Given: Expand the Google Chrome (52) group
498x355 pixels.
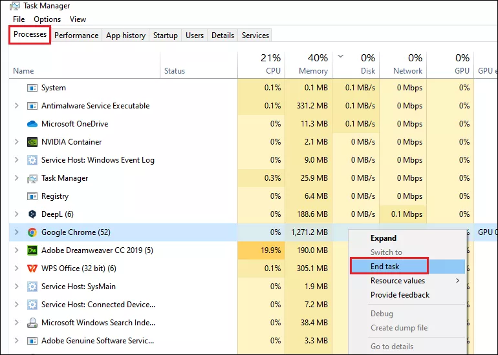Looking at the screenshot, I should (17, 232).
